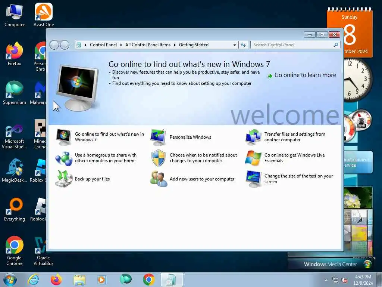Open Firefox from taskbar
Viewport: 382px width, 287px height.
[56, 280]
